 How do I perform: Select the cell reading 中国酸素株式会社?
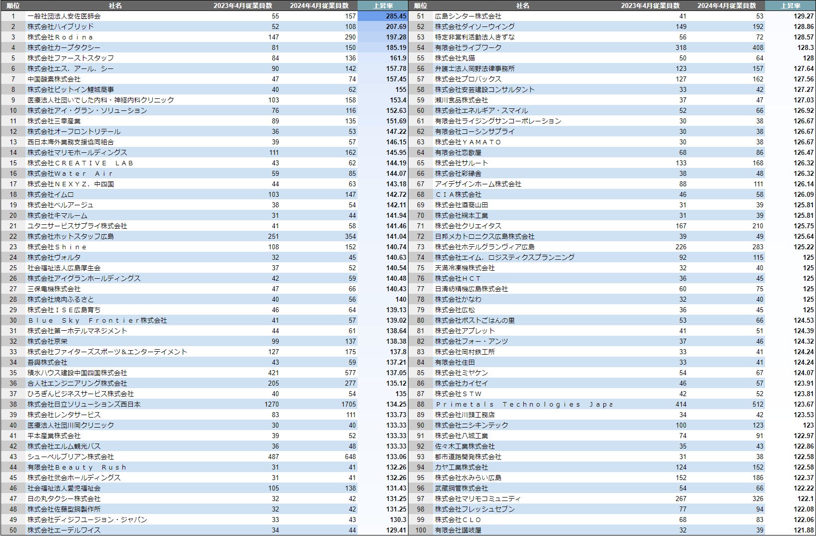click(54, 79)
